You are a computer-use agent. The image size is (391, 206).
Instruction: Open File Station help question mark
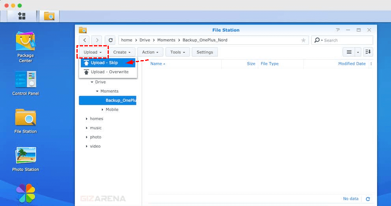pyautogui.click(x=338, y=30)
